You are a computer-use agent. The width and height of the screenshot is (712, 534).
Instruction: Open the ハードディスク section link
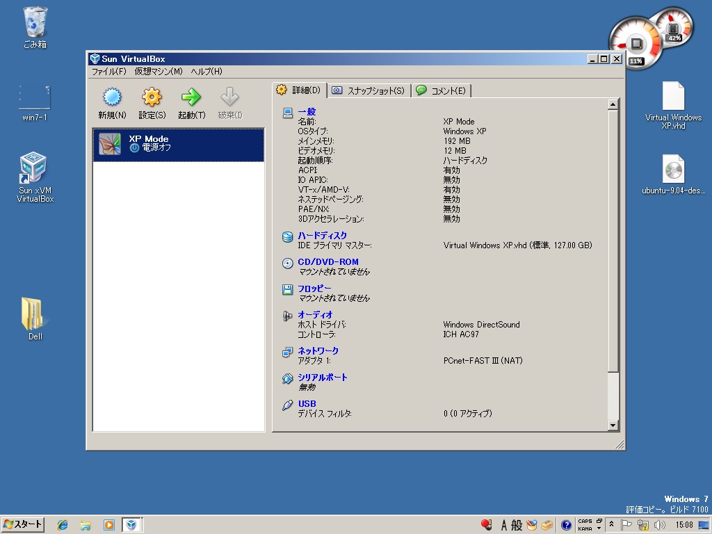point(323,235)
